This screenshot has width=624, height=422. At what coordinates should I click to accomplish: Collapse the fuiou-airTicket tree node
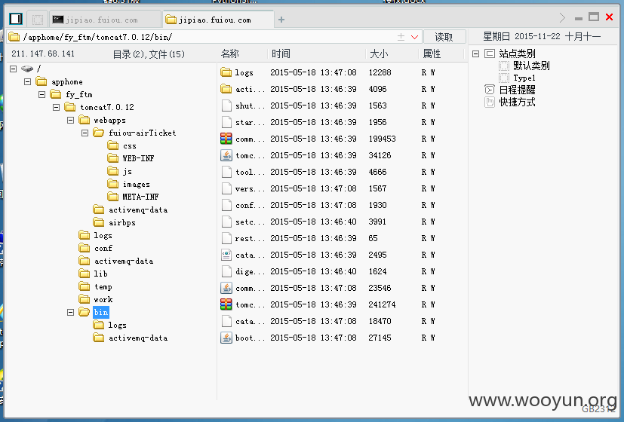coord(85,133)
